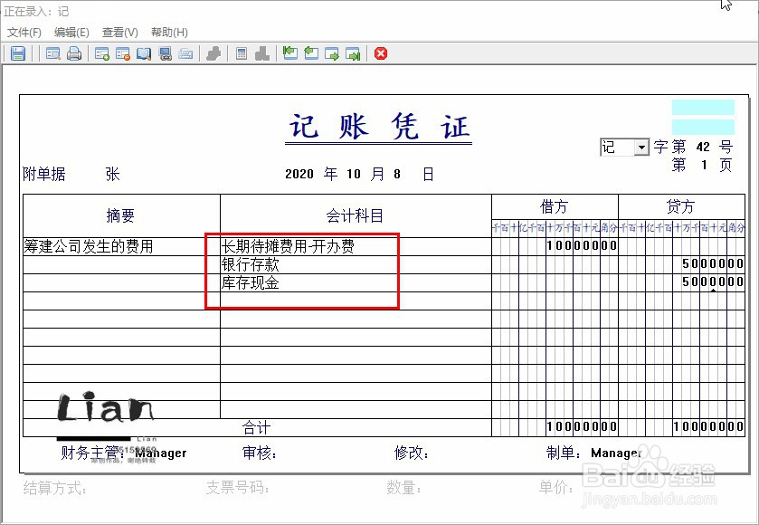759x525 pixels.
Task: Add a new voucher with green plus icon
Action: (100, 52)
